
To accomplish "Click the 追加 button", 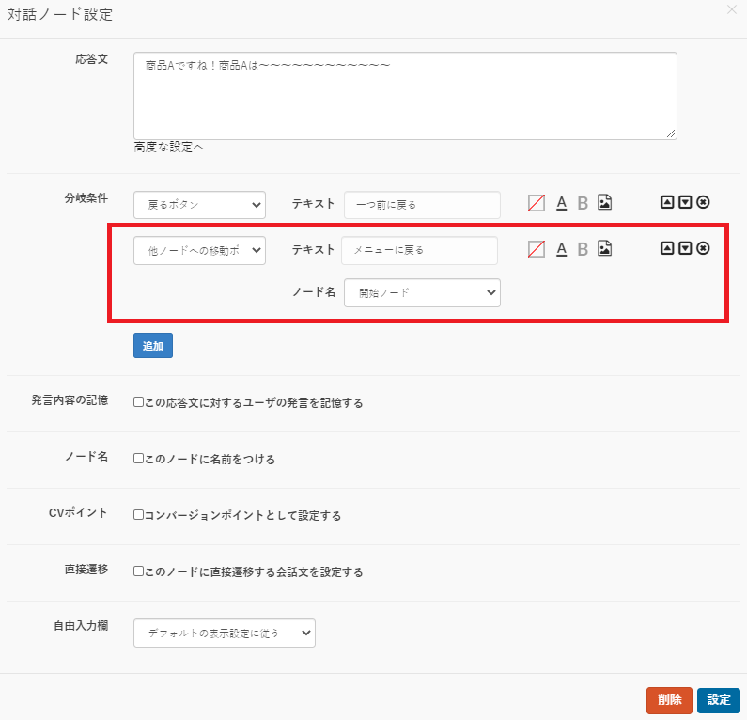I will click(x=153, y=346).
